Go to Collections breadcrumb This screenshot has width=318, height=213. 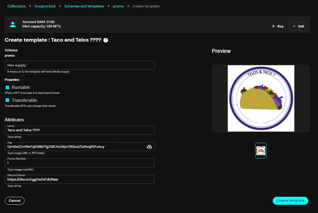click(x=17, y=6)
